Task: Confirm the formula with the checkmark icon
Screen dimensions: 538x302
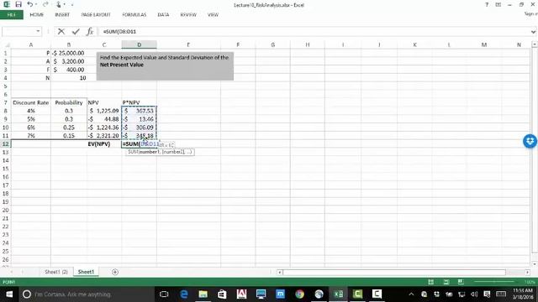Action: (x=76, y=32)
